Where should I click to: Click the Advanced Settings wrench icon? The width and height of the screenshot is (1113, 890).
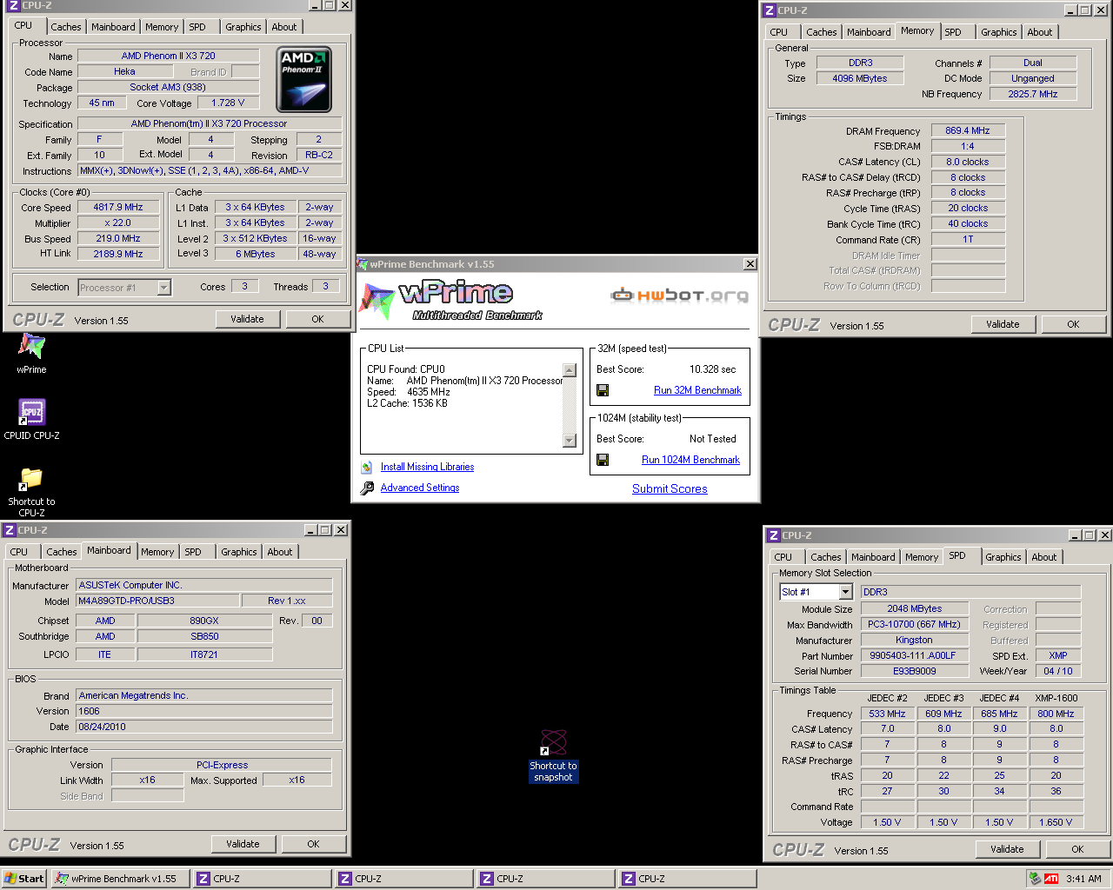(x=367, y=488)
